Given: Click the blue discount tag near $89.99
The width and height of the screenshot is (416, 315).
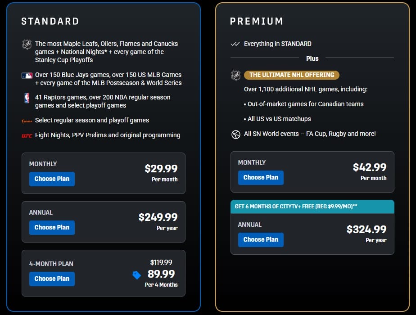Looking at the screenshot, I should coord(137,275).
